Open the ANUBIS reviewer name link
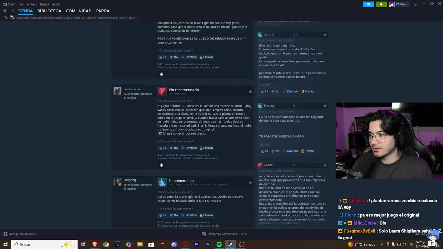The width and height of the screenshot is (443, 249). point(269,165)
